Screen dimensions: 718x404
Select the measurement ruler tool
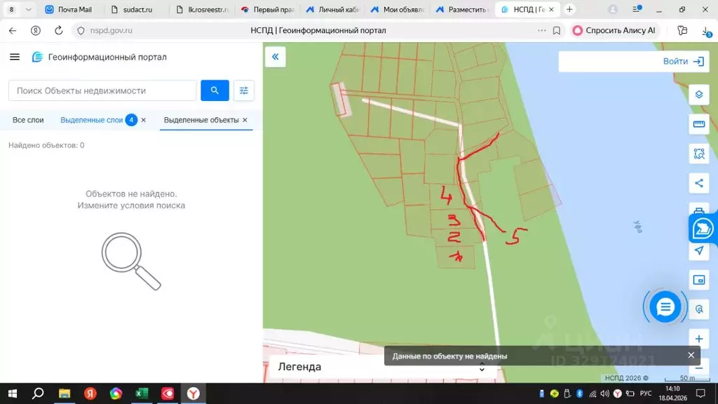click(x=699, y=124)
